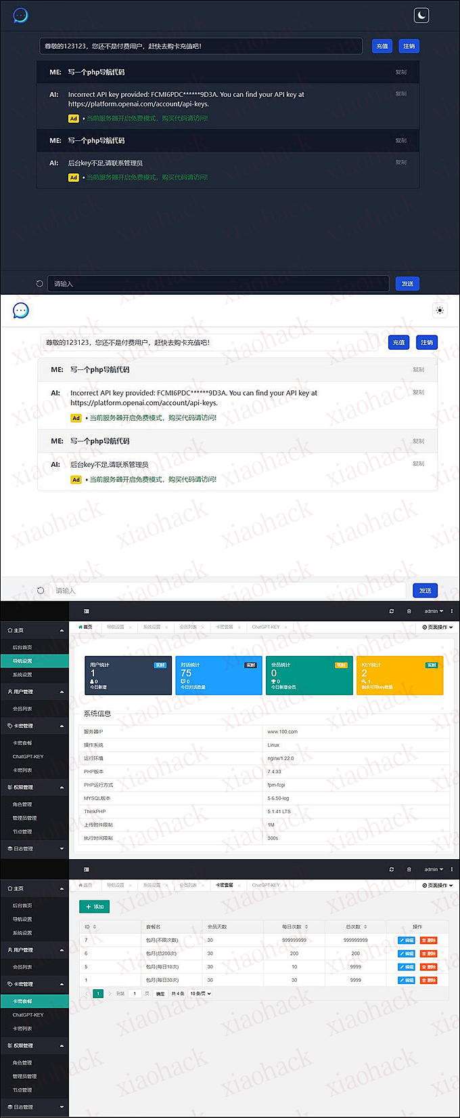Click 充值 button in light chat view
This screenshot has width=460, height=1118.
(x=399, y=342)
